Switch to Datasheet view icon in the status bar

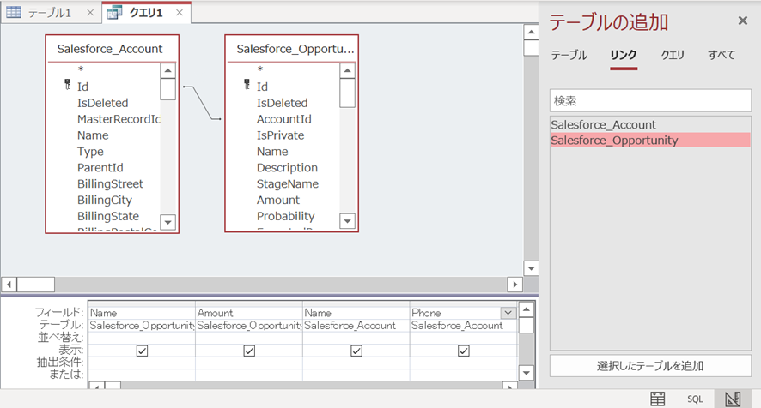pyautogui.click(x=658, y=399)
